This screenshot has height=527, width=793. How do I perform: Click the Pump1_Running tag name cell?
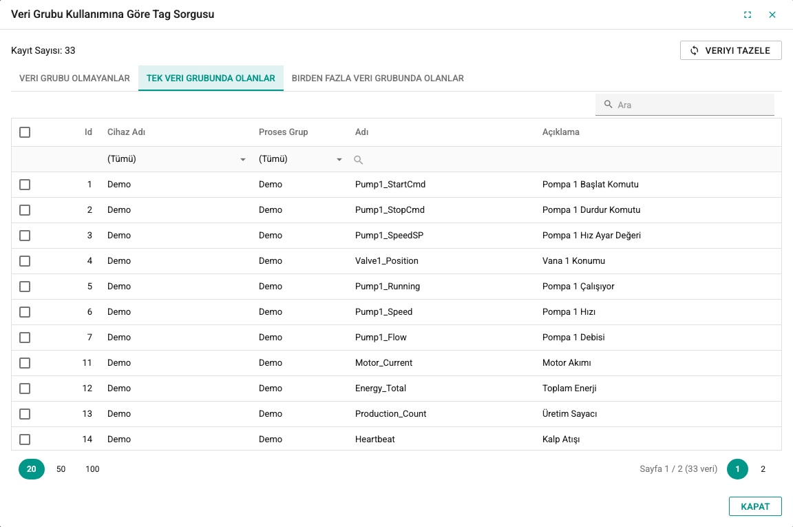click(x=388, y=287)
